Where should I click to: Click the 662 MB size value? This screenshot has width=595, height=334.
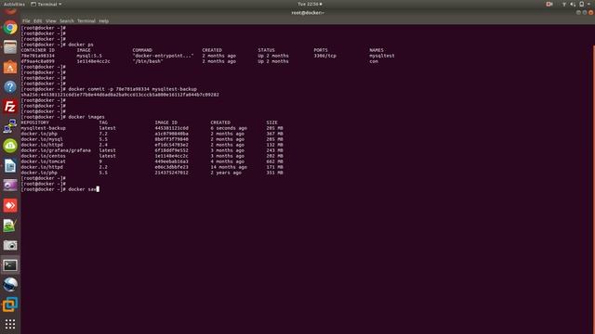275,161
